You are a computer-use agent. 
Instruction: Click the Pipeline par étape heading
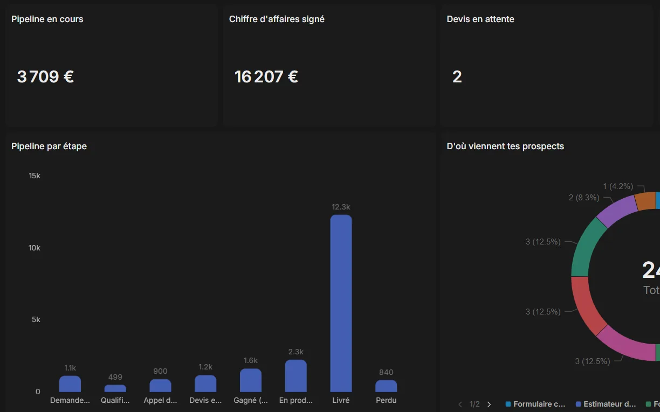(x=49, y=146)
